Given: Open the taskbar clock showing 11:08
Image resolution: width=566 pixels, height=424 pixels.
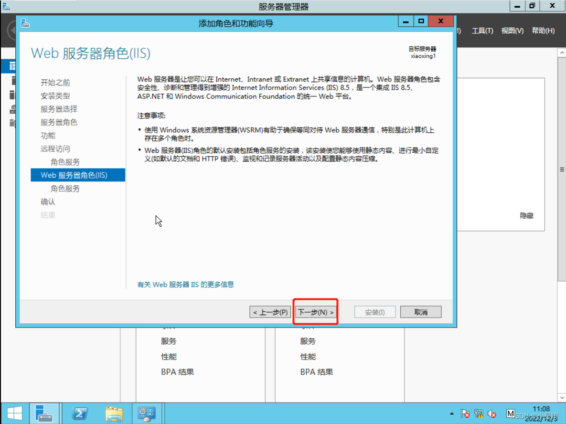Looking at the screenshot, I should (x=541, y=413).
